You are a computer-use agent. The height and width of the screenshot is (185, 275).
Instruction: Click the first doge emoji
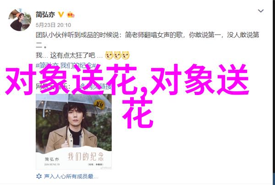point(109,55)
